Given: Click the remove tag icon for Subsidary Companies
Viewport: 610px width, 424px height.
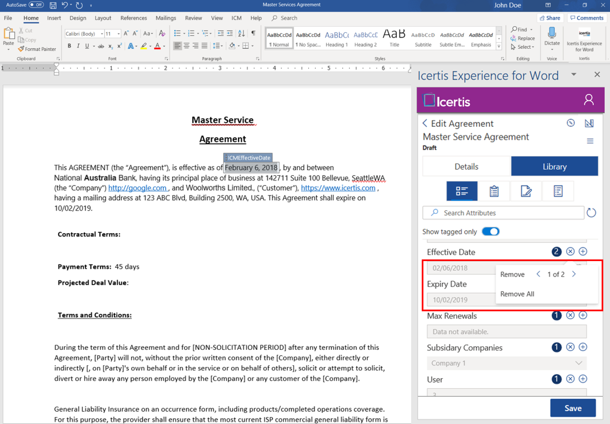Looking at the screenshot, I should tap(570, 347).
